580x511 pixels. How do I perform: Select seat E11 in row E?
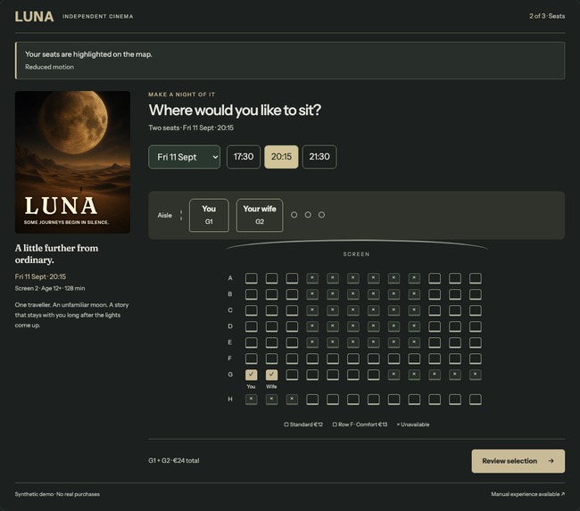click(455, 342)
